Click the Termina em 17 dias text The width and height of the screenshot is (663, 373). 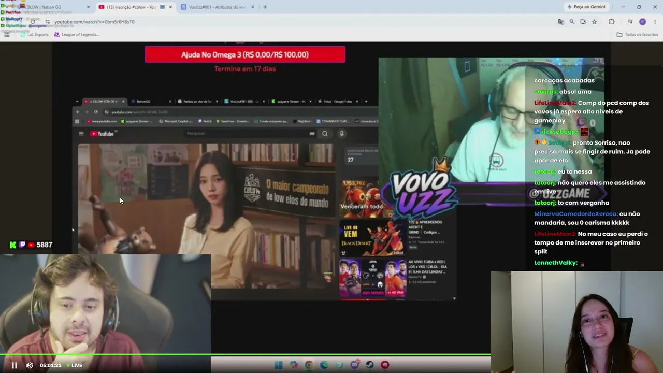(245, 69)
